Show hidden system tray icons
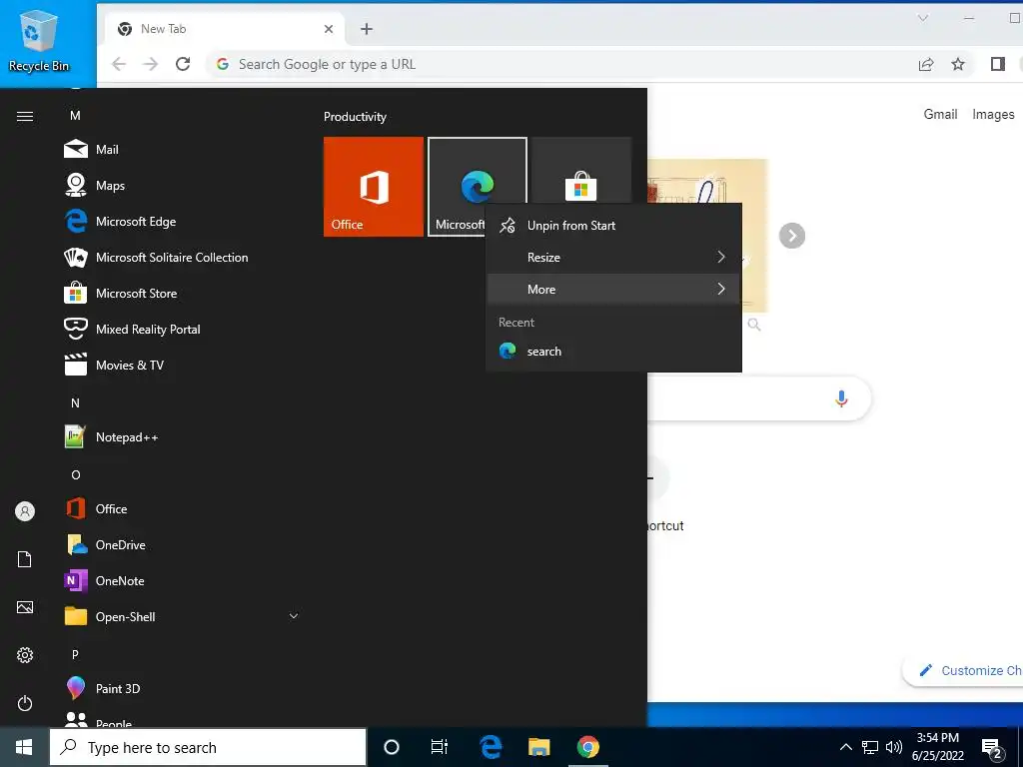Viewport: 1023px width, 767px height. coord(845,747)
